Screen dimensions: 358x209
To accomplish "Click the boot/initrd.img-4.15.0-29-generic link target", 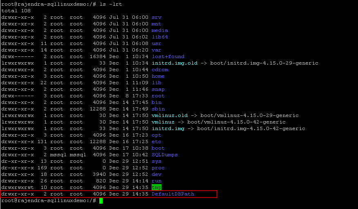I will pyautogui.click(x=264, y=63).
